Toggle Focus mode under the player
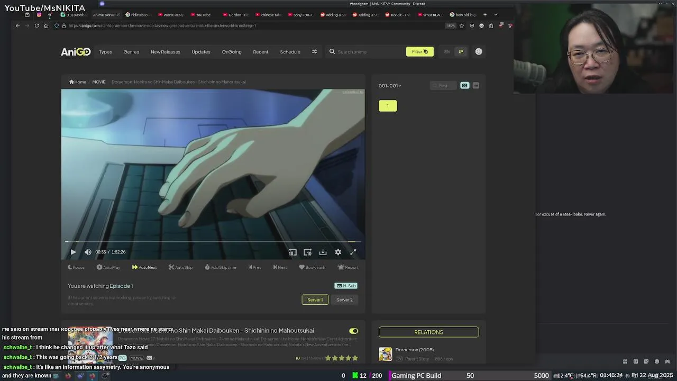Screen dimensions: 677x381 (x=76, y=267)
